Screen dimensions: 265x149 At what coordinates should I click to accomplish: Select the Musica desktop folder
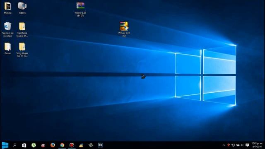click(7, 8)
